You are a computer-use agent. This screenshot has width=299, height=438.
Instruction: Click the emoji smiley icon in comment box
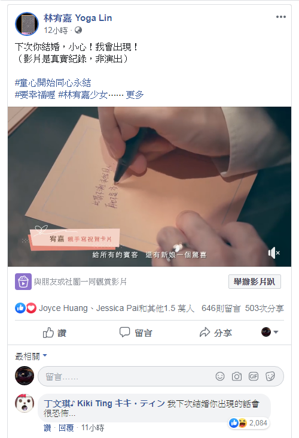tap(220, 376)
